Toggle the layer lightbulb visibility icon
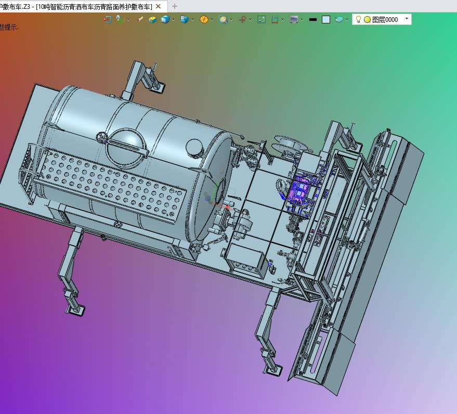This screenshot has height=414, width=457. pyautogui.click(x=358, y=19)
